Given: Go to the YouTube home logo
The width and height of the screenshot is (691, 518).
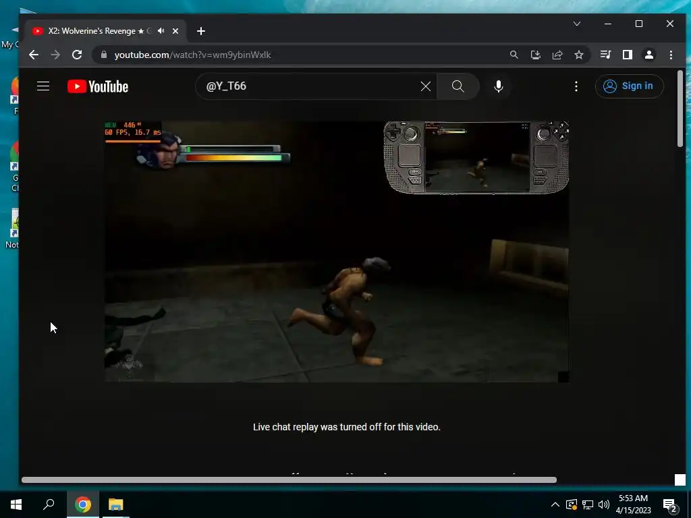Looking at the screenshot, I should [98, 86].
